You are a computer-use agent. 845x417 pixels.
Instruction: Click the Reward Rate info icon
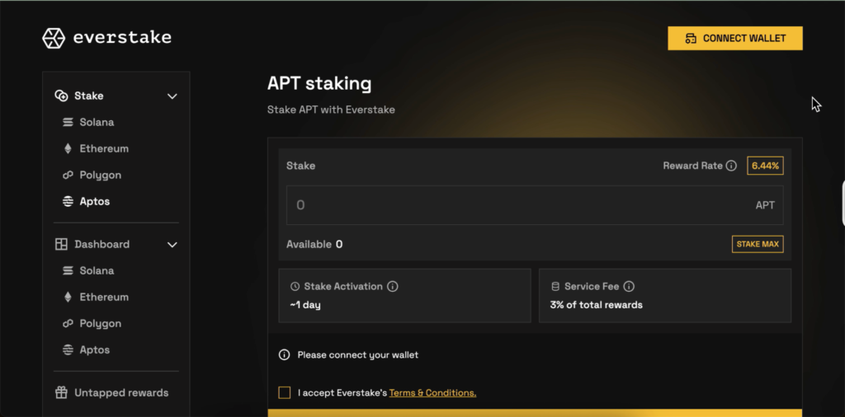click(731, 166)
